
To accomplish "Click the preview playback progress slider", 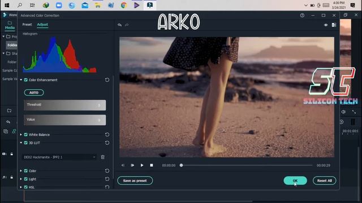I will (x=247, y=165).
